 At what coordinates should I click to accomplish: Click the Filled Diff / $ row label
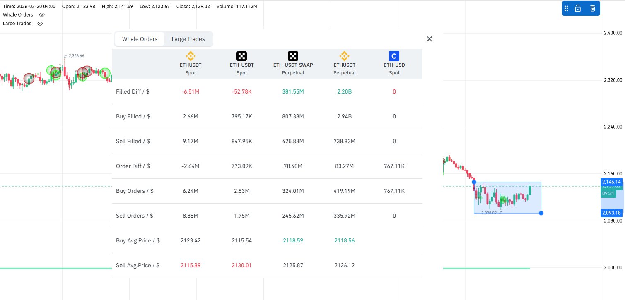pyautogui.click(x=133, y=91)
